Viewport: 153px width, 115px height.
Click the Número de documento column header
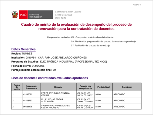[31, 87]
